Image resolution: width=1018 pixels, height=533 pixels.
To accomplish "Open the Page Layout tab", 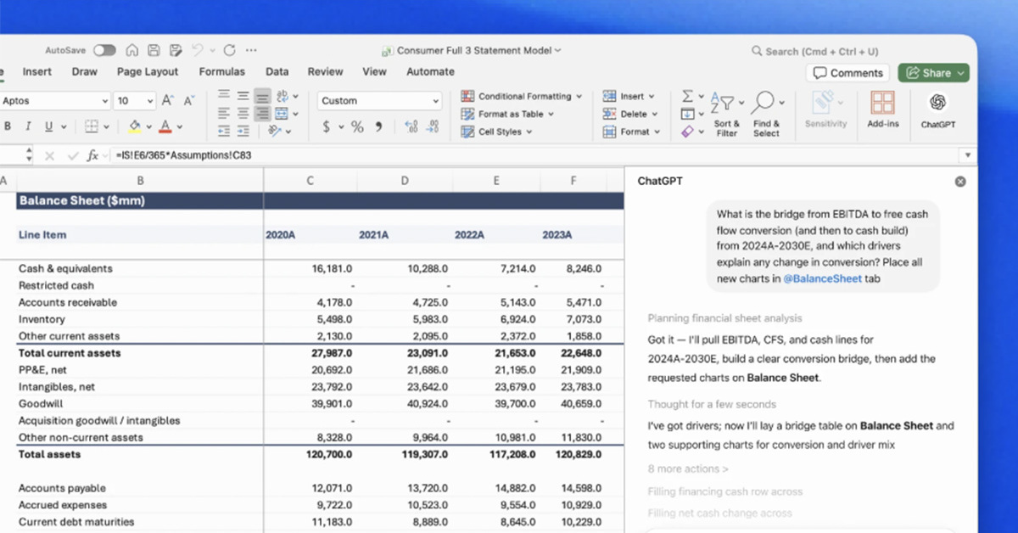I will (148, 72).
